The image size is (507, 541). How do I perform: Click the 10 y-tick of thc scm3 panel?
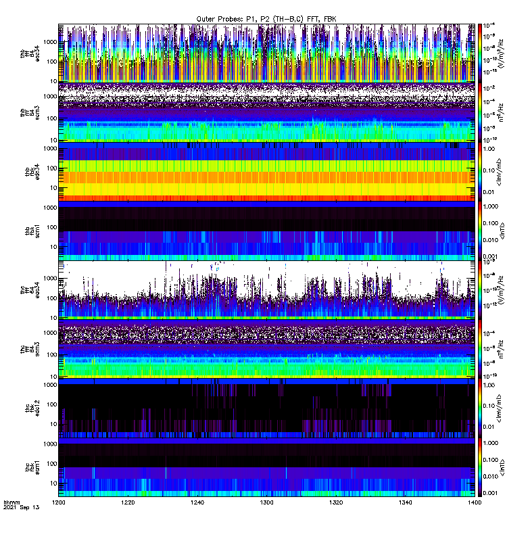click(x=53, y=377)
